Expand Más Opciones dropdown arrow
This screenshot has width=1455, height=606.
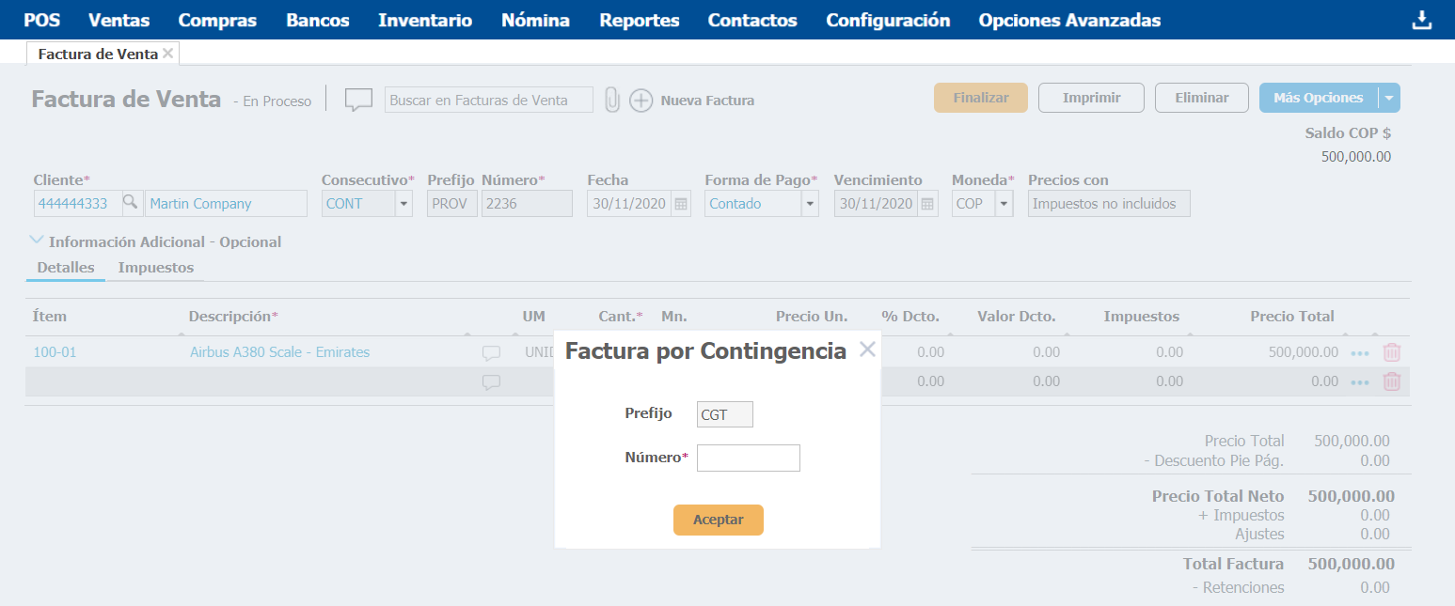point(1389,98)
